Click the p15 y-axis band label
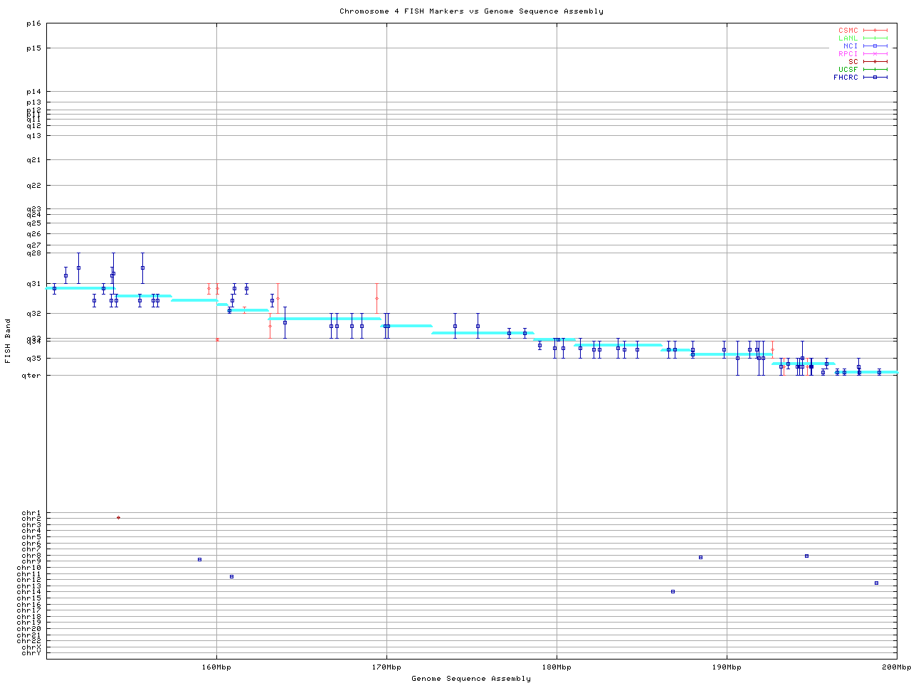 [x=33, y=48]
